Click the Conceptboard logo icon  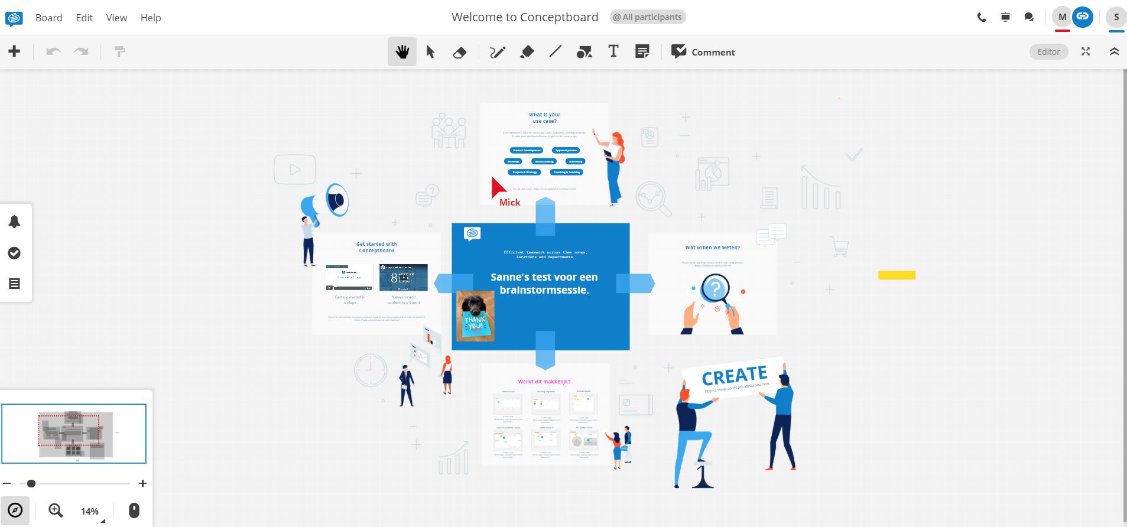pyautogui.click(x=14, y=18)
